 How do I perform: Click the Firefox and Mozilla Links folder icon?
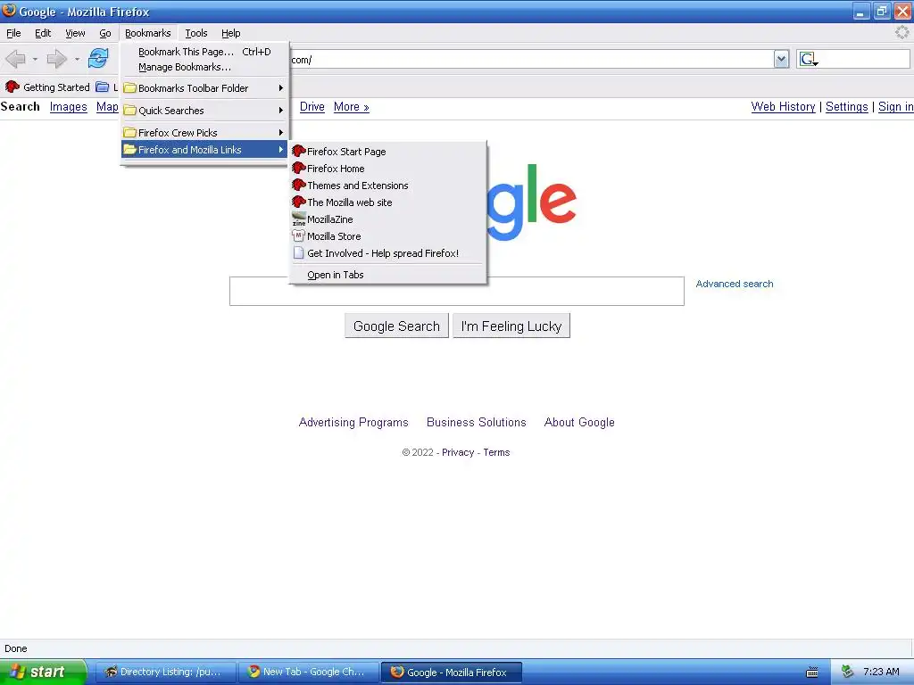point(129,150)
